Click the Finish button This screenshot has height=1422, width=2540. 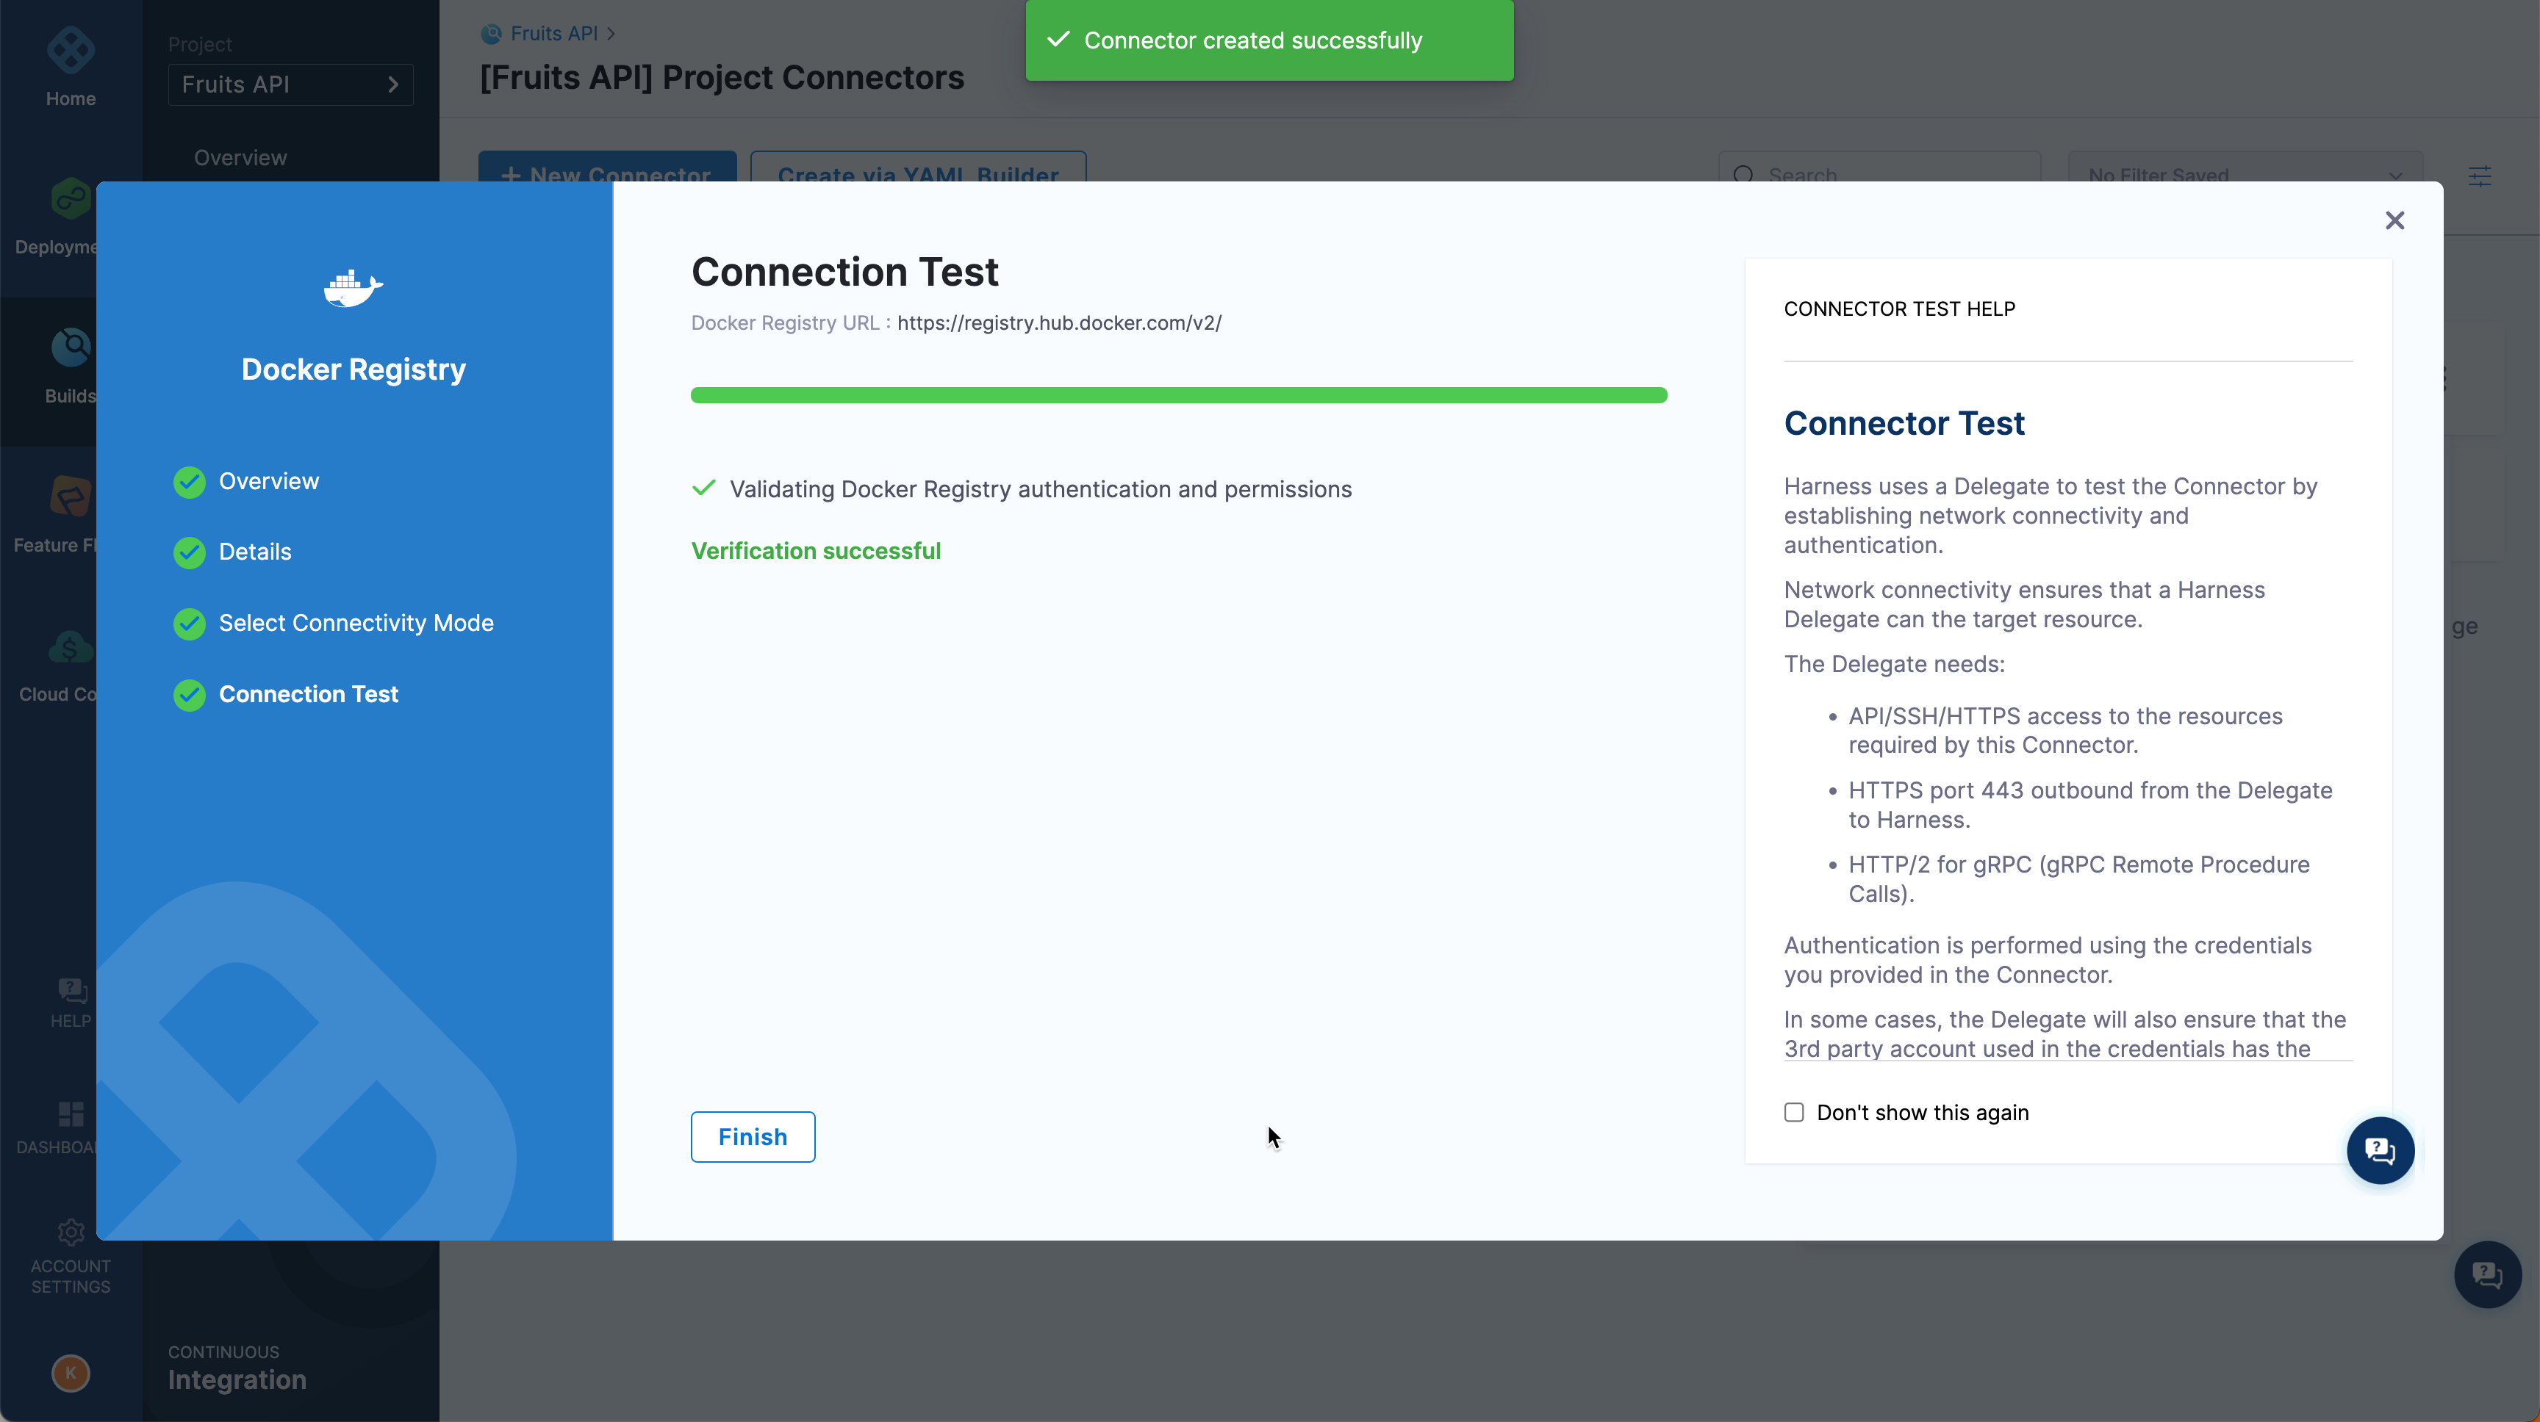point(752,1136)
